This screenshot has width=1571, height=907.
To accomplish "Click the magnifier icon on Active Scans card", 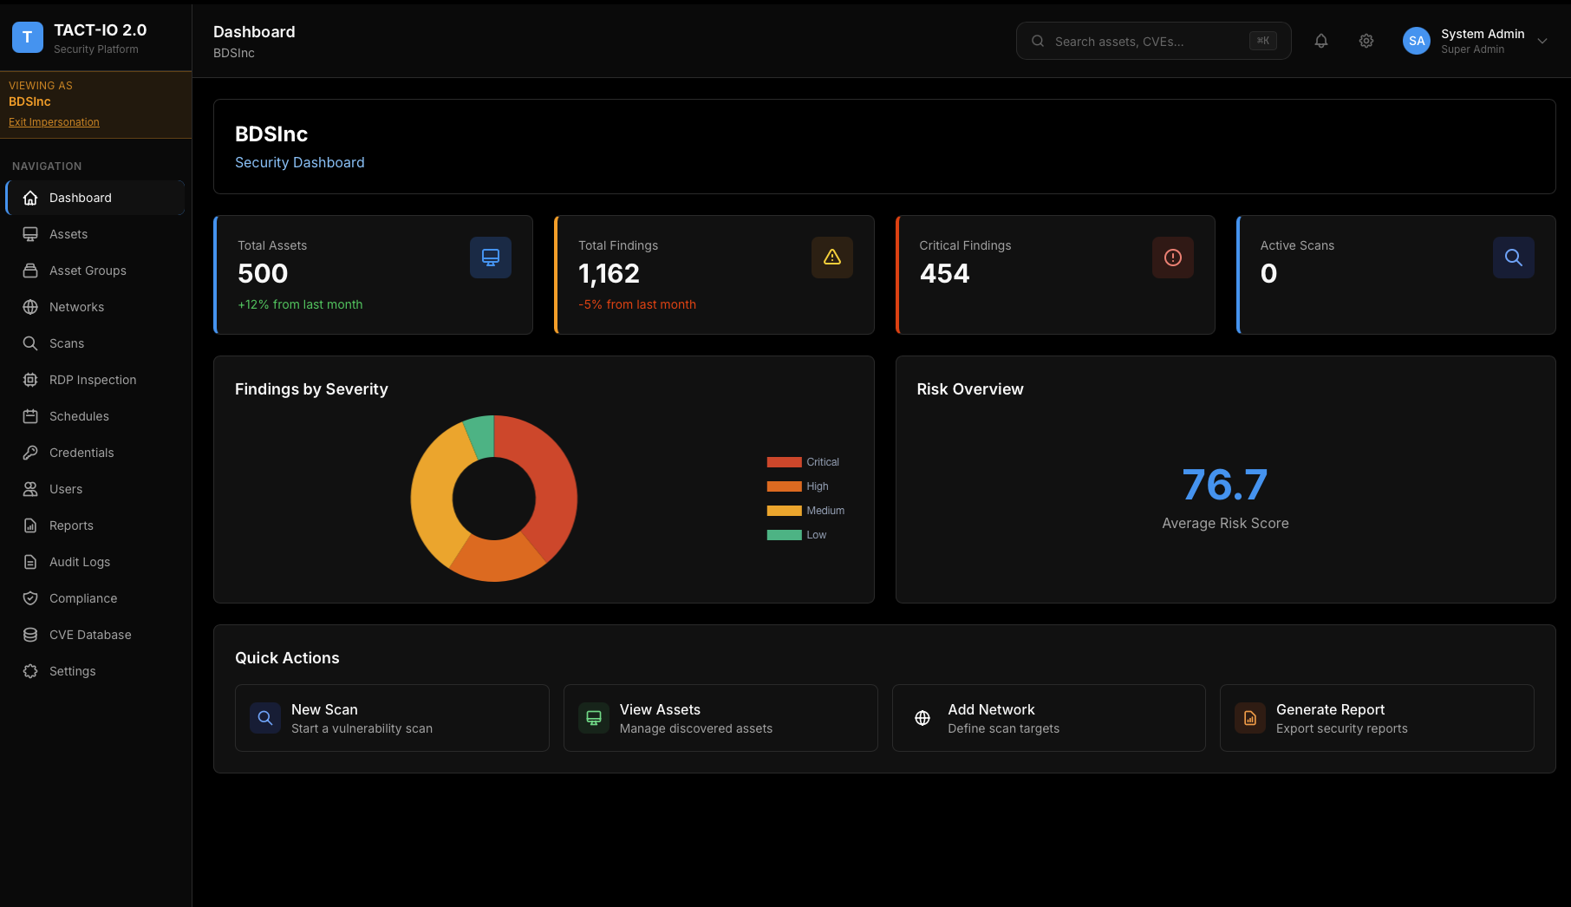I will click(1514, 258).
